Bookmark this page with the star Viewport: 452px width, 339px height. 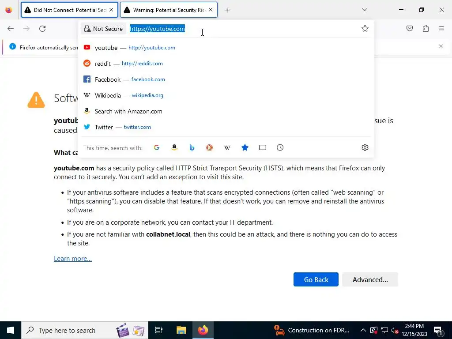(365, 28)
